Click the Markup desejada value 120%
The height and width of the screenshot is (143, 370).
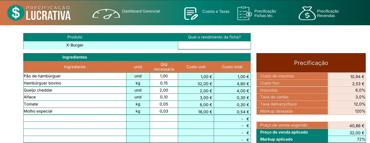tap(347, 111)
